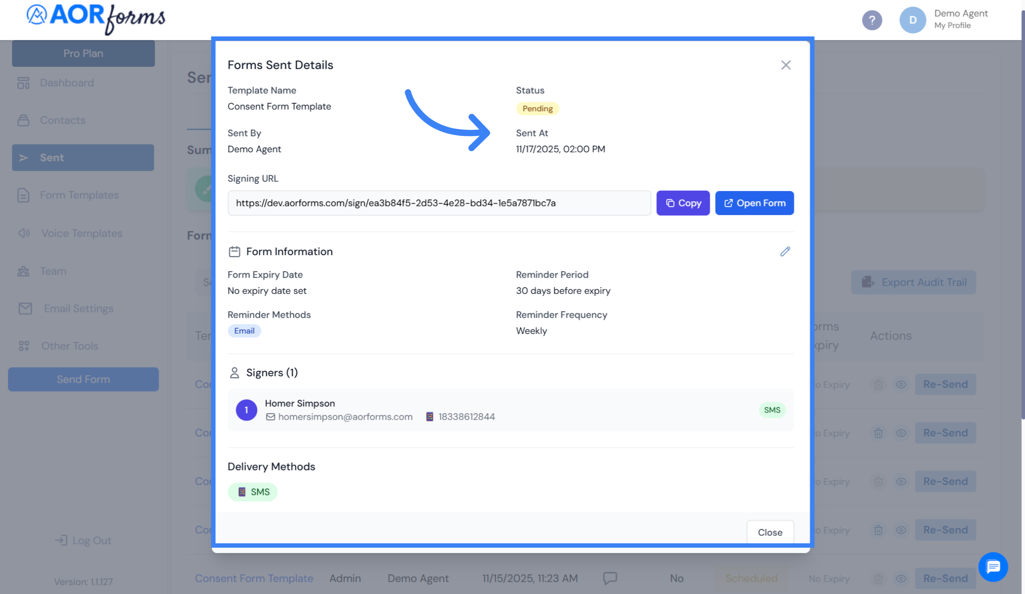Click the help question mark icon
Image resolution: width=1025 pixels, height=594 pixels.
point(872,20)
